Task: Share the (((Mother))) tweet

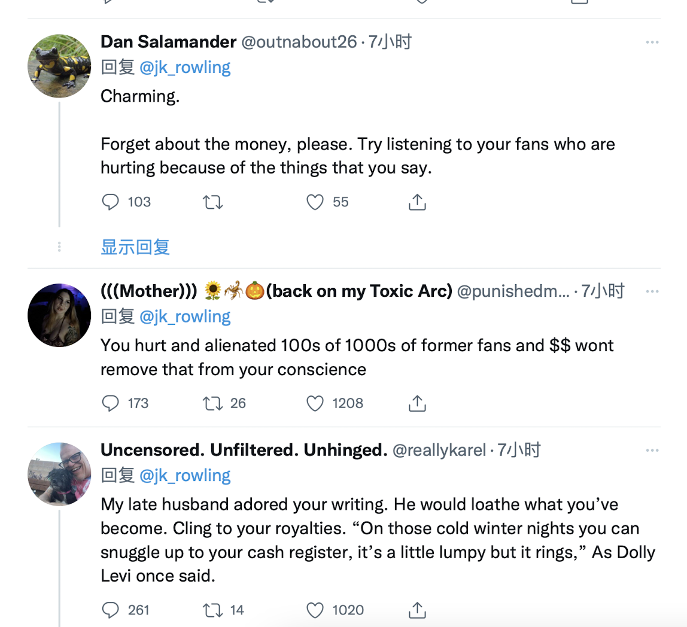Action: click(417, 403)
